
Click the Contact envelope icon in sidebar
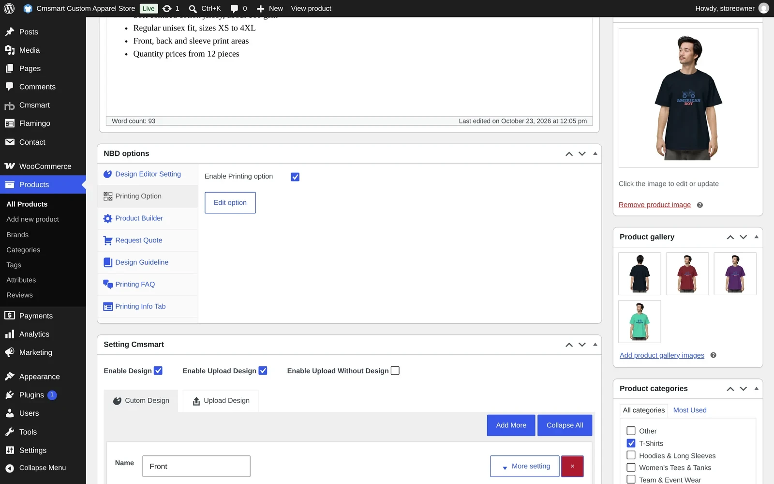[10, 142]
